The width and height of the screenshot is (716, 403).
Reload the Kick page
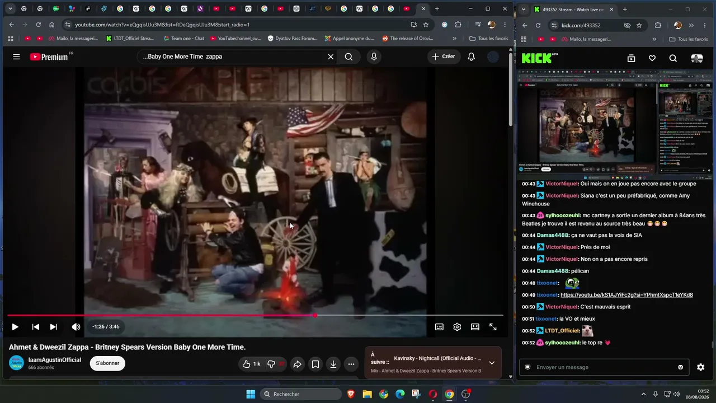tap(538, 25)
